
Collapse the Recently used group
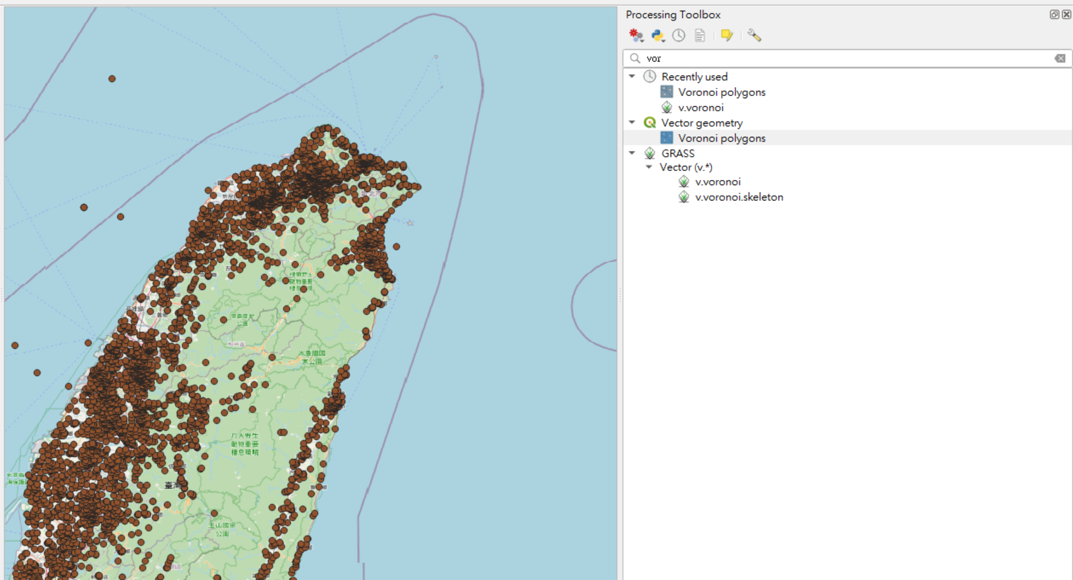point(632,76)
